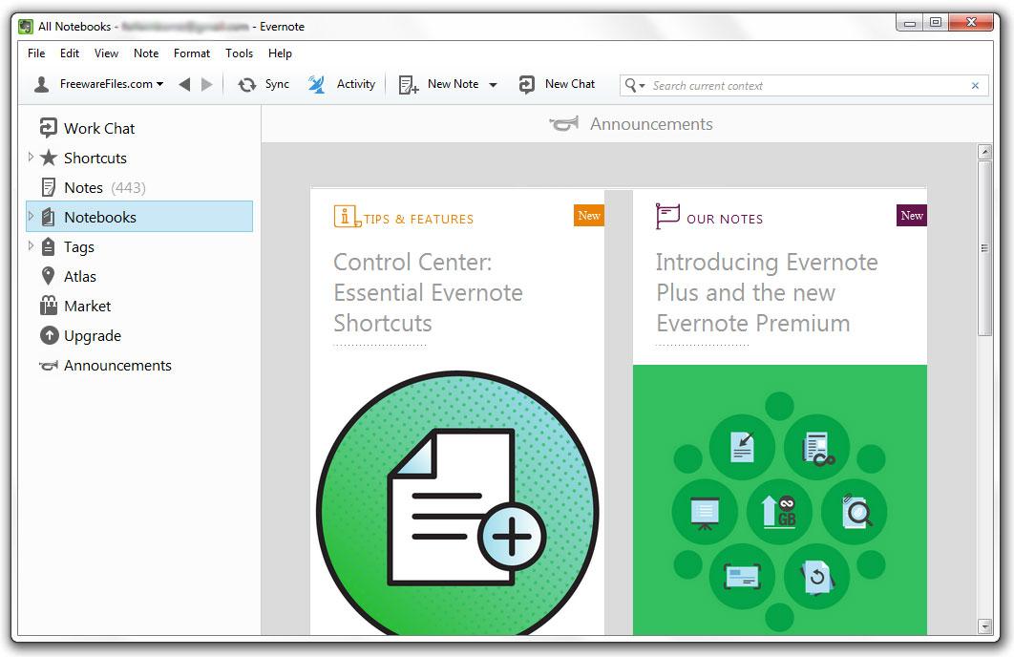The height and width of the screenshot is (657, 1014).
Task: Click the user account silhouette icon
Action: [41, 84]
